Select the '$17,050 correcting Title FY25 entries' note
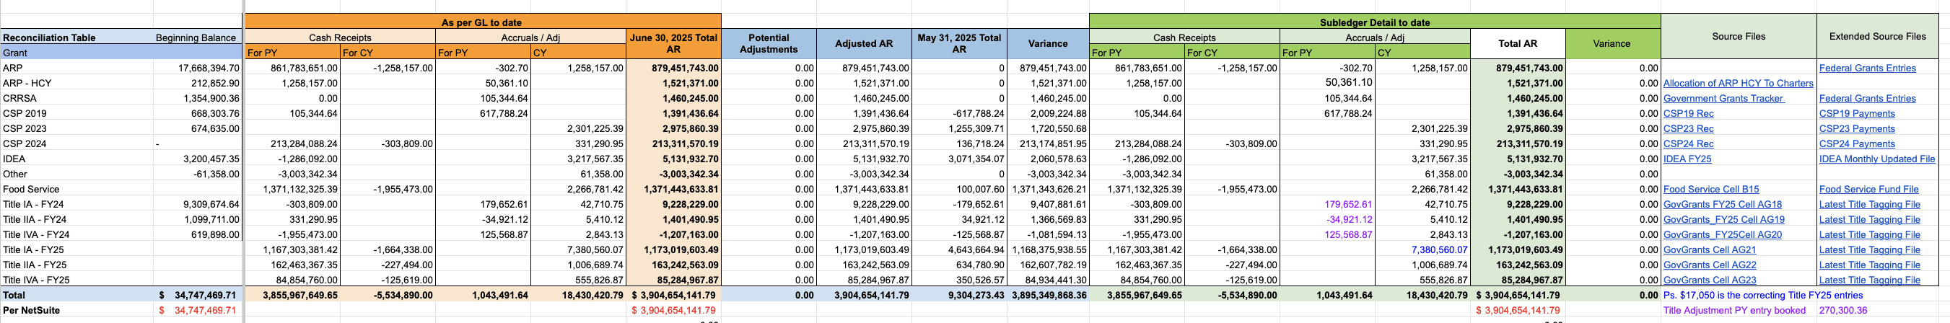Viewport: 1950px width, 323px height. pyautogui.click(x=1763, y=295)
